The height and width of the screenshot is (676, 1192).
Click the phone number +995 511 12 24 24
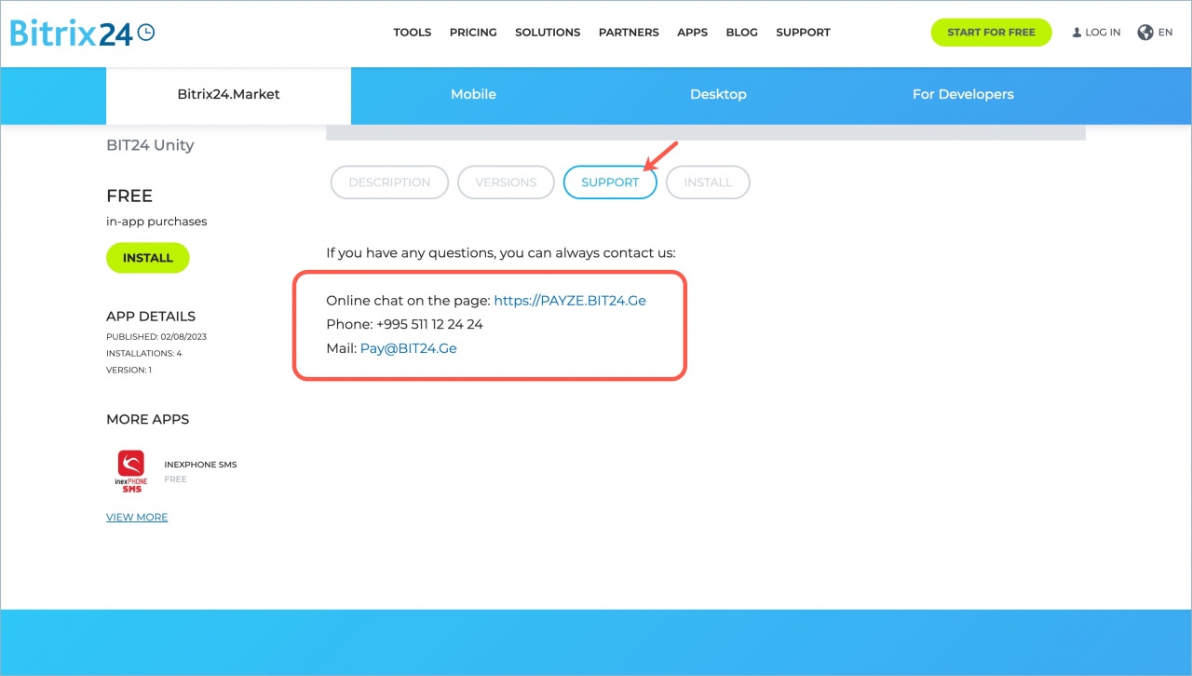(429, 325)
